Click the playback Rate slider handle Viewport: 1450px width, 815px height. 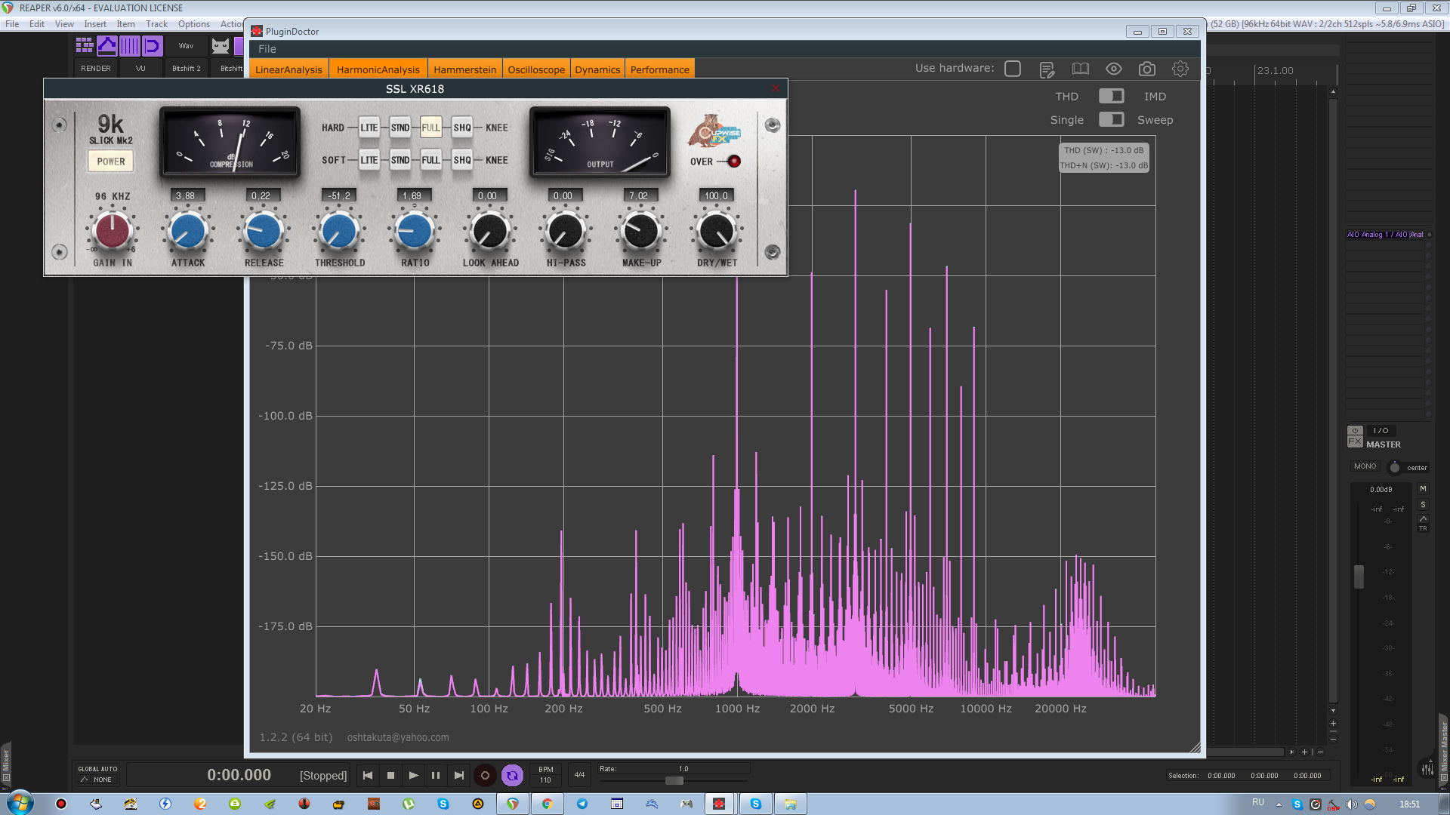[x=674, y=781]
